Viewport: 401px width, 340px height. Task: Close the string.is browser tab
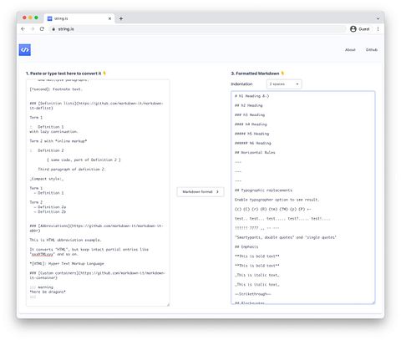click(x=109, y=18)
